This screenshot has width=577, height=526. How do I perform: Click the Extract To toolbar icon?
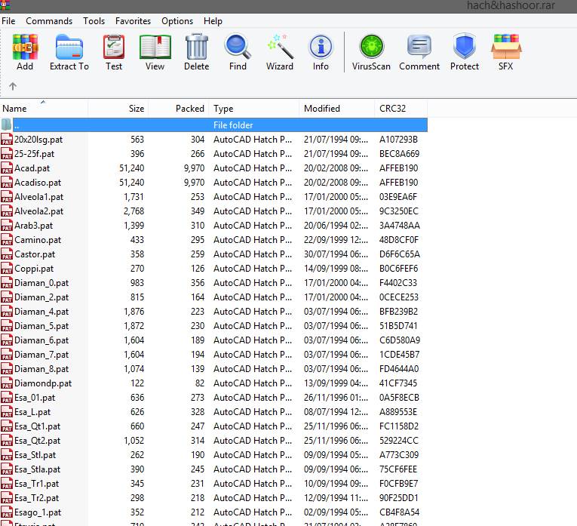[69, 47]
